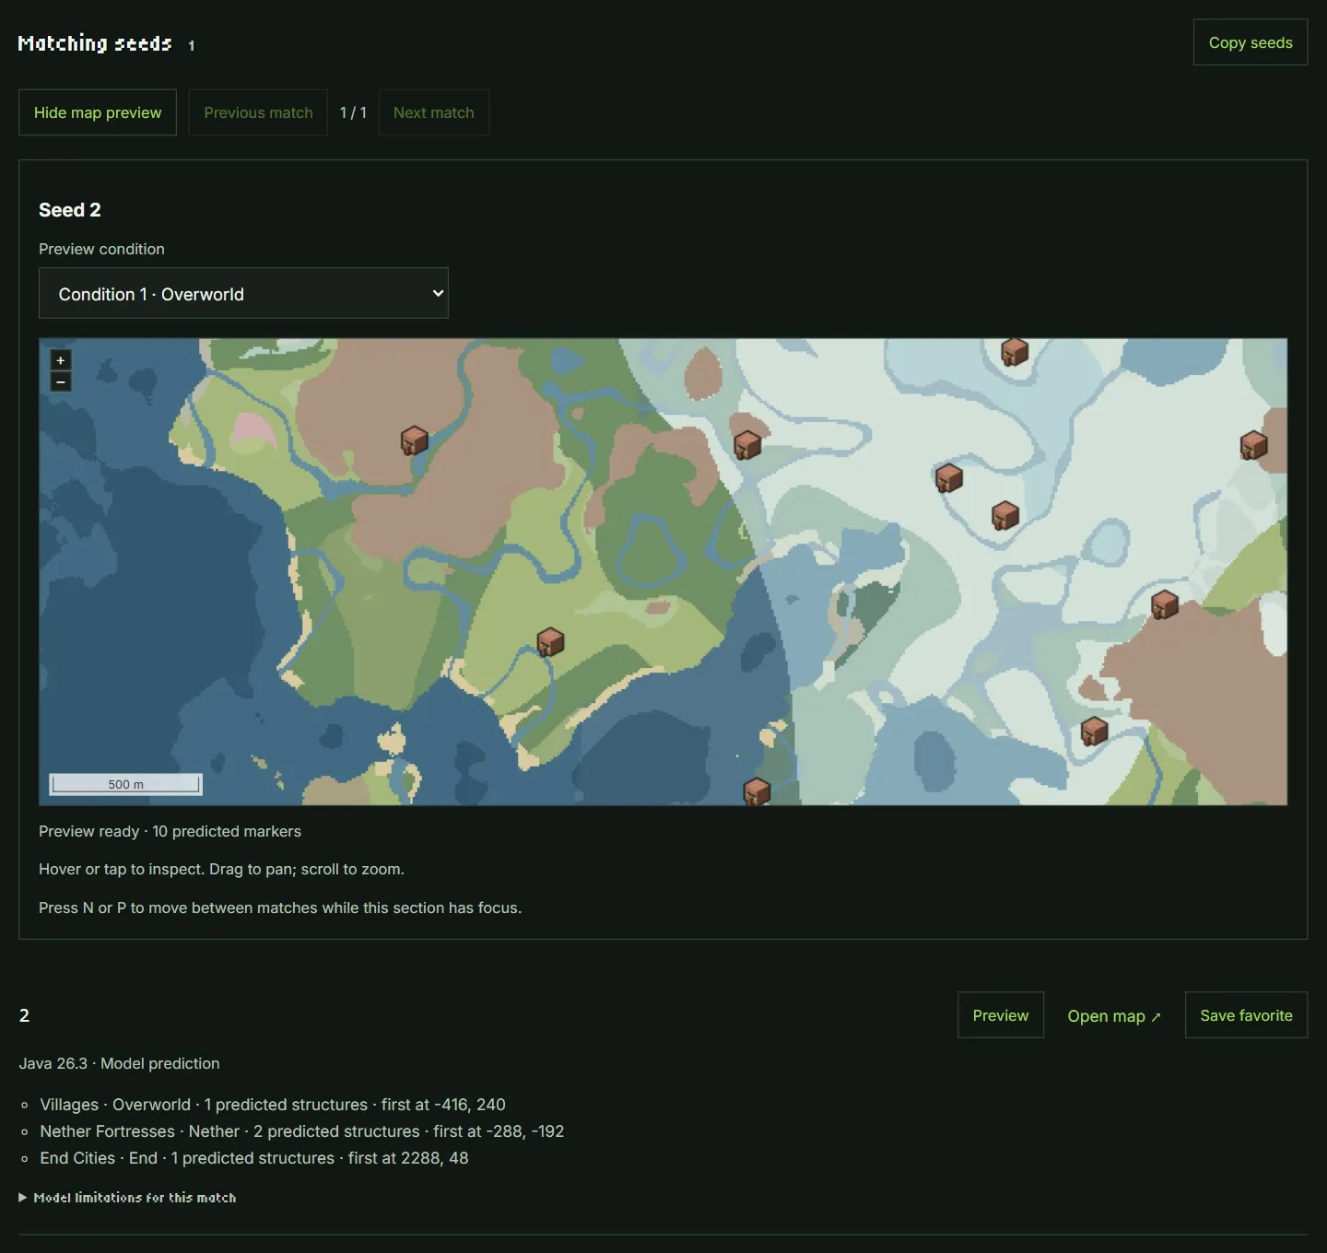Click the 500 m scale bar
The height and width of the screenshot is (1253, 1327).
[125, 784]
